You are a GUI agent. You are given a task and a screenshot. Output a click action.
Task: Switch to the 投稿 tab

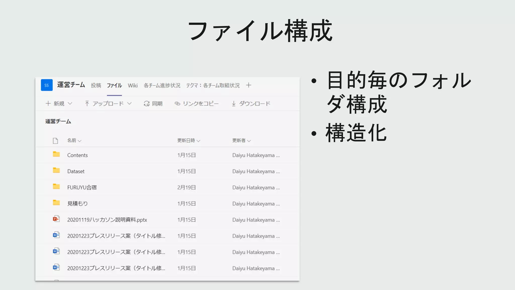(96, 85)
